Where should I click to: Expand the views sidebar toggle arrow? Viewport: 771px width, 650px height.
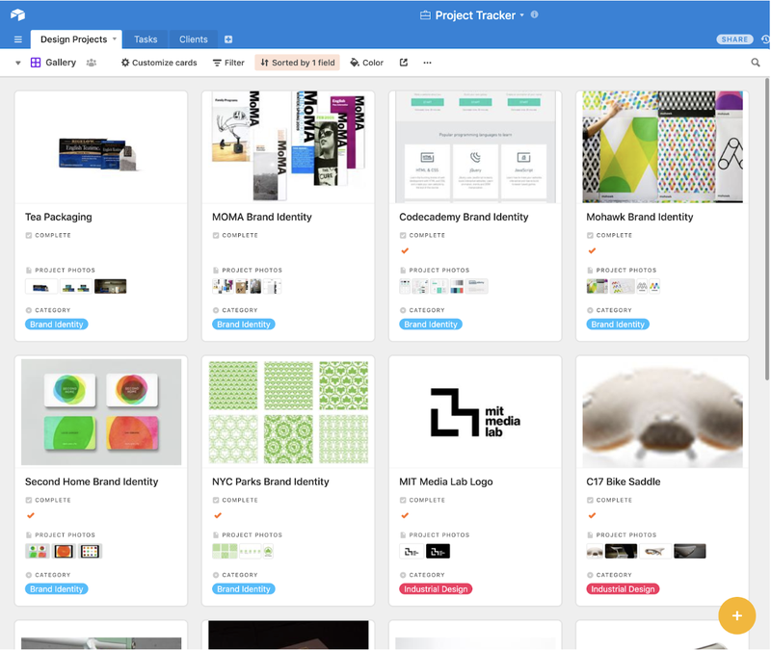[18, 63]
